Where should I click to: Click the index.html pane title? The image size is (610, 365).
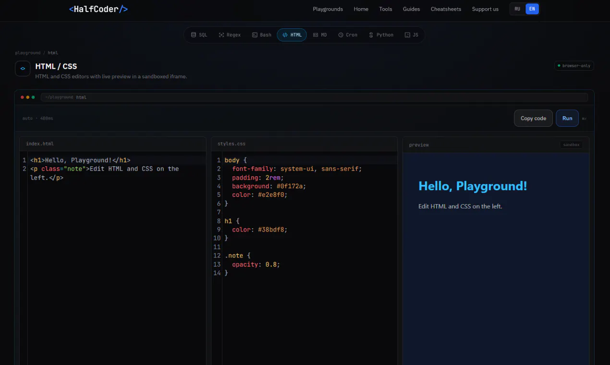[40, 144]
